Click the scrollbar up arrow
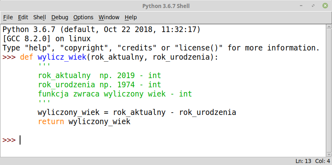Viewport: 332px width, 165px height. [x=329, y=27]
